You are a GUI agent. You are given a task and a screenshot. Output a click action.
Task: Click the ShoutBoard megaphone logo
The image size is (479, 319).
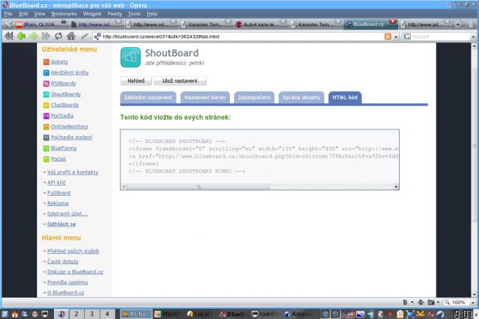coord(131,57)
